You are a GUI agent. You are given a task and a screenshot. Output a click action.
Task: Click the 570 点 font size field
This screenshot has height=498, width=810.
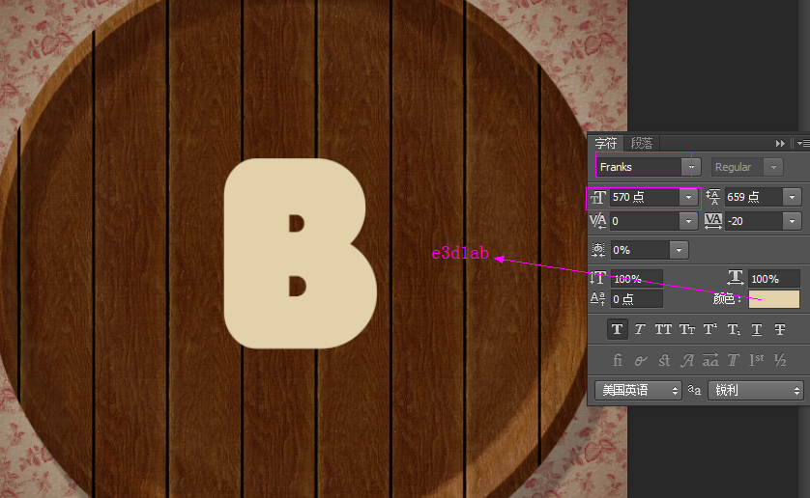(644, 197)
